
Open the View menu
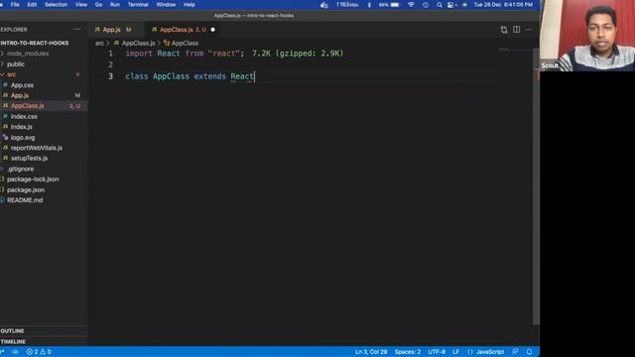click(81, 5)
